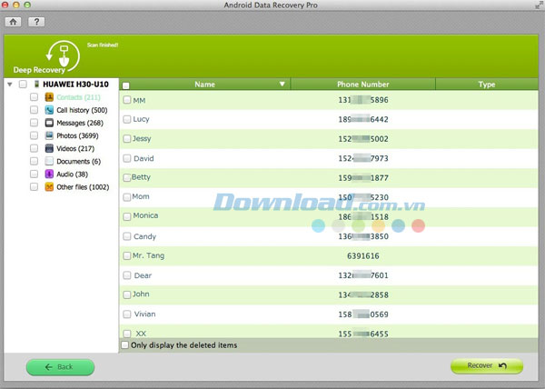This screenshot has width=545, height=389.
Task: Click the Type column header
Action: click(486, 85)
